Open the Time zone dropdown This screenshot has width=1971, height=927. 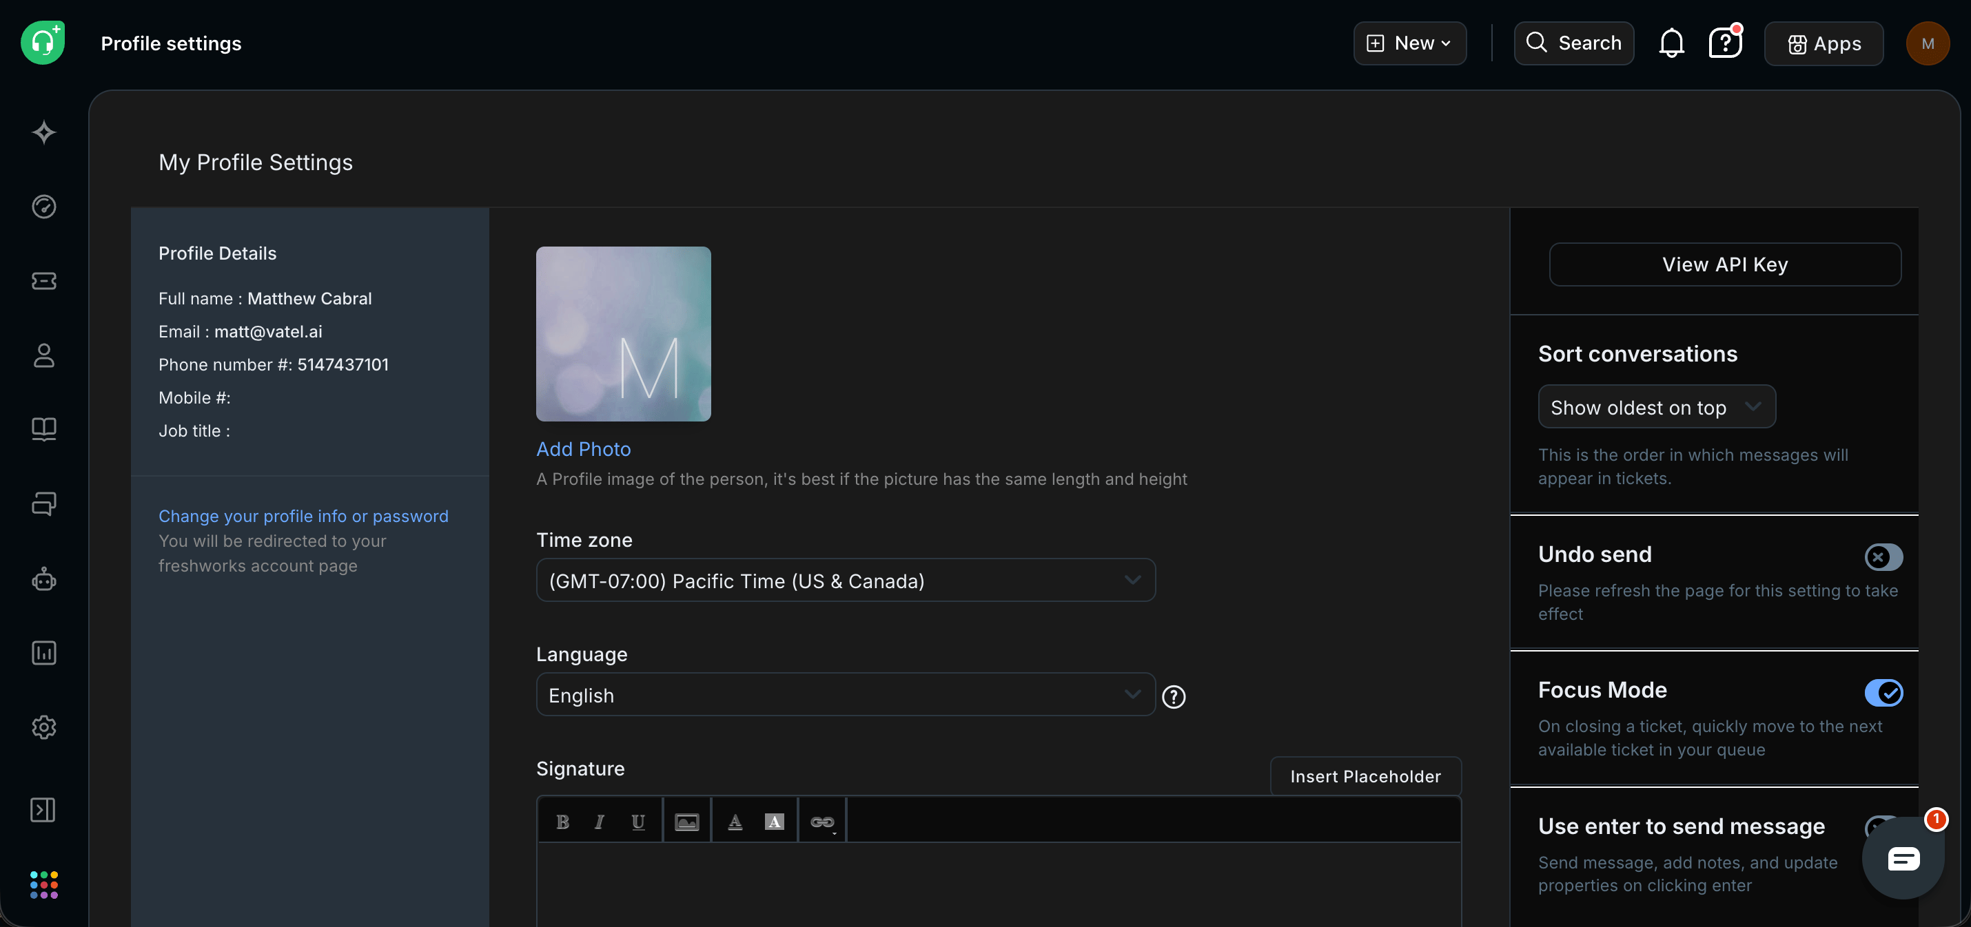click(x=845, y=580)
